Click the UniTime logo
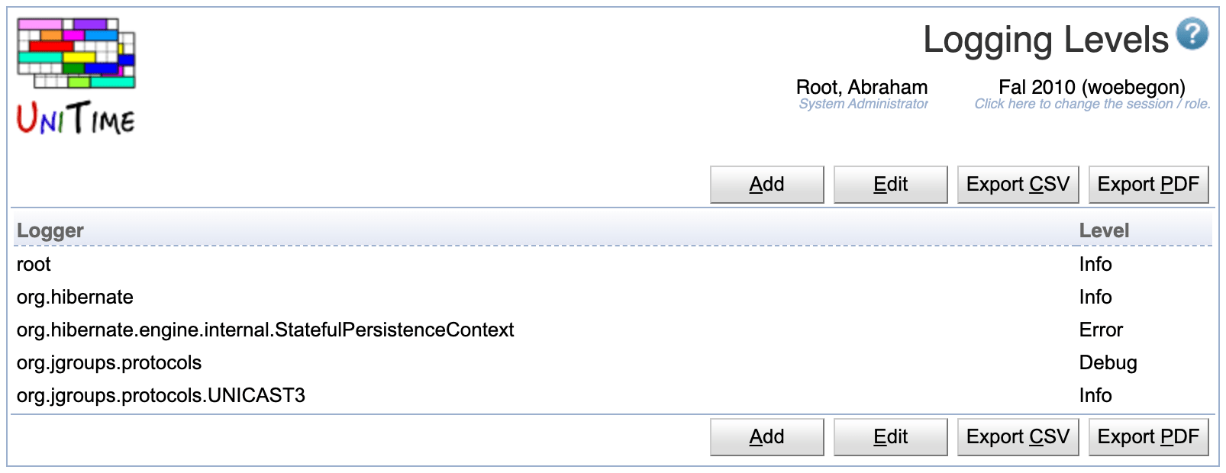Viewport: 1226px width, 473px height. click(76, 76)
